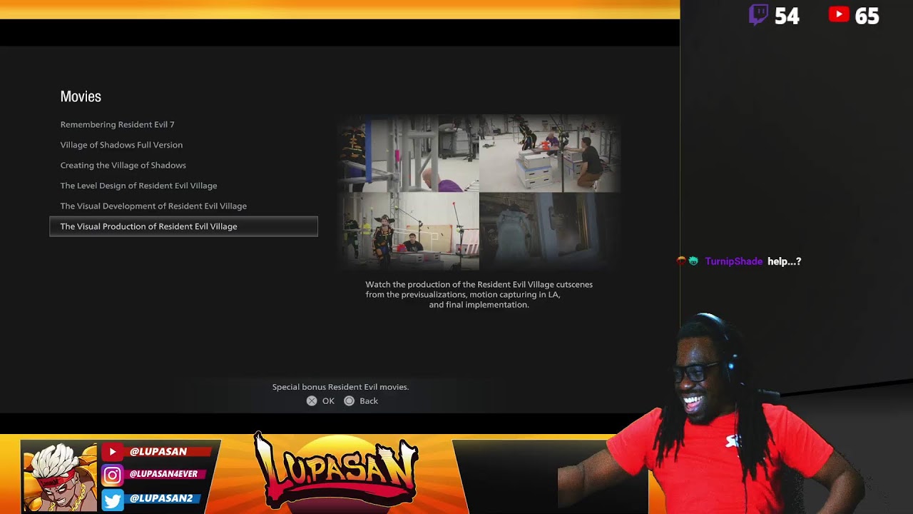Click the Instagram icon next to @LUPASAN4EVER
This screenshot has height=514, width=913.
[x=112, y=475]
